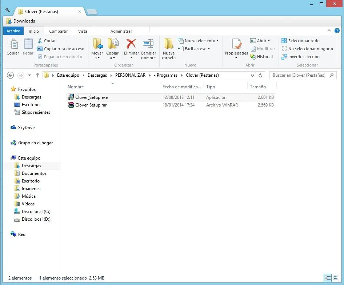This screenshot has width=344, height=285.
Task: Open the blue Help icon
Action: 337,31
